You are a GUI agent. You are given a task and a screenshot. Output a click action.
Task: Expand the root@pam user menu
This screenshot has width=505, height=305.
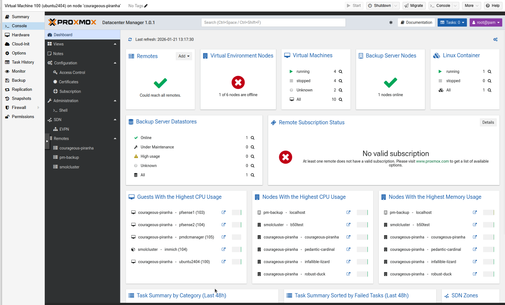(x=486, y=23)
